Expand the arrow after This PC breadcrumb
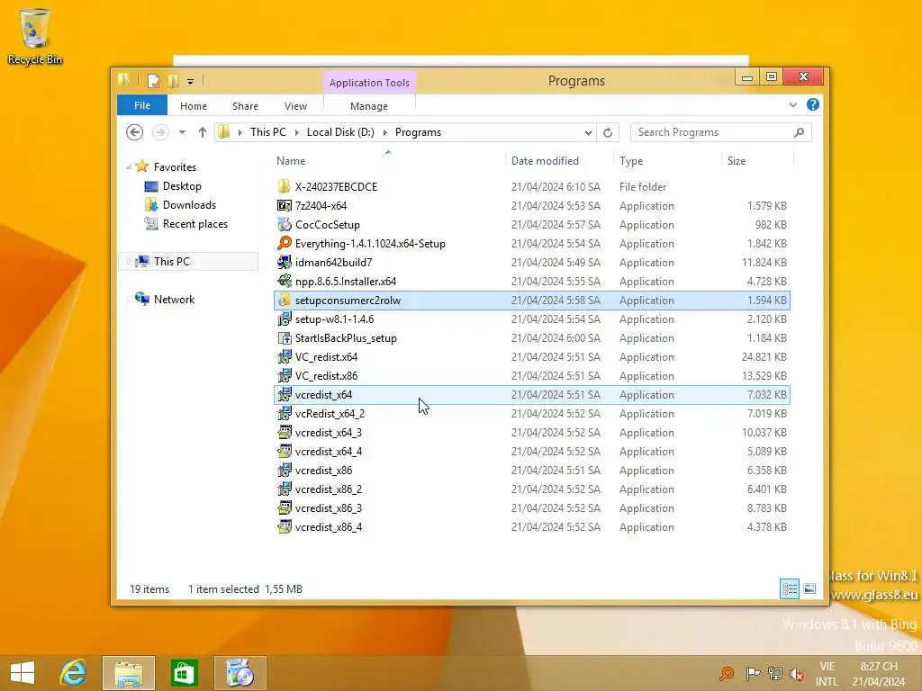Viewport: 922px width, 691px height. point(296,132)
